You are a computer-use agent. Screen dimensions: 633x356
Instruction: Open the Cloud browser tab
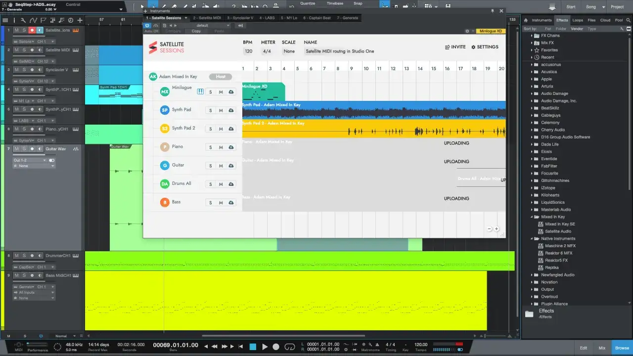605,20
